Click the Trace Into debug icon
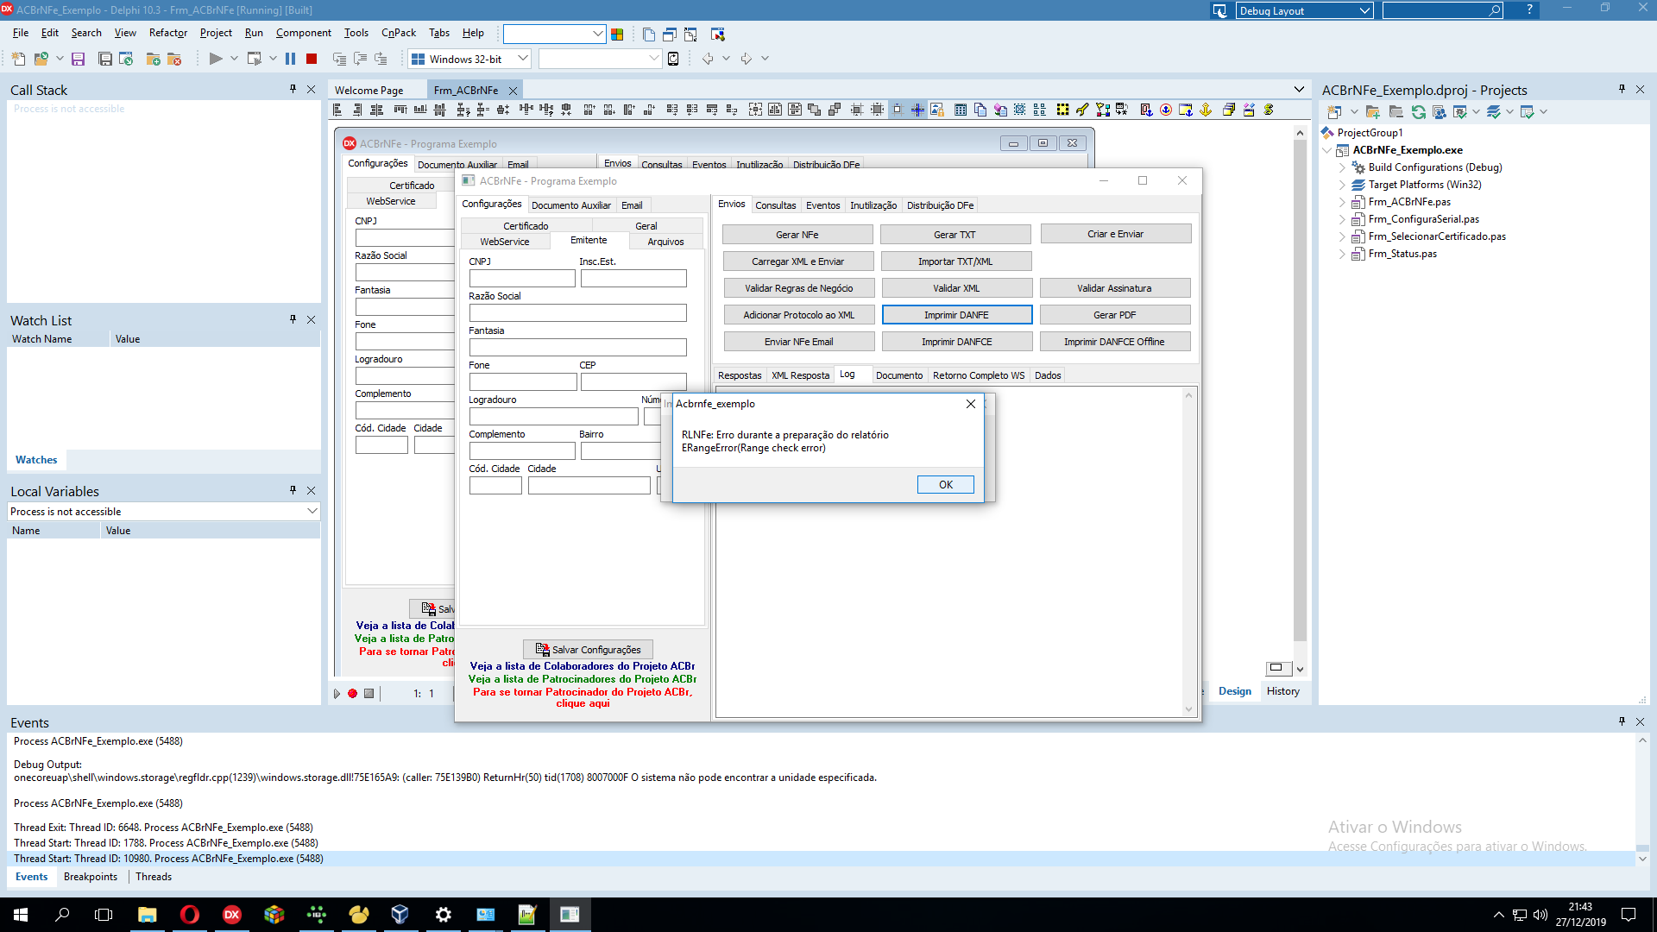The image size is (1657, 932). 339,59
